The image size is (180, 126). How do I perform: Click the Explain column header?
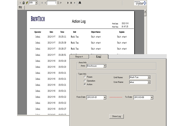point(122,32)
